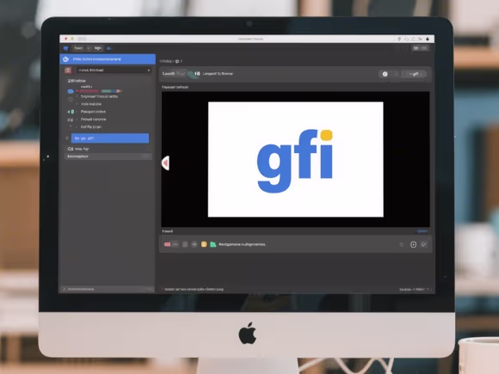This screenshot has height=374, width=499.
Task: Click the green folder icon in the lower bar
Action: [x=213, y=244]
